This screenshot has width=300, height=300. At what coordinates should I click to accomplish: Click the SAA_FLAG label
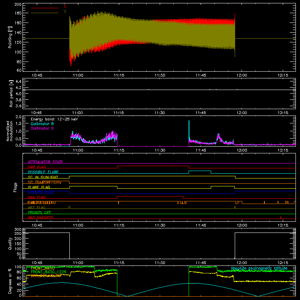coord(37,197)
